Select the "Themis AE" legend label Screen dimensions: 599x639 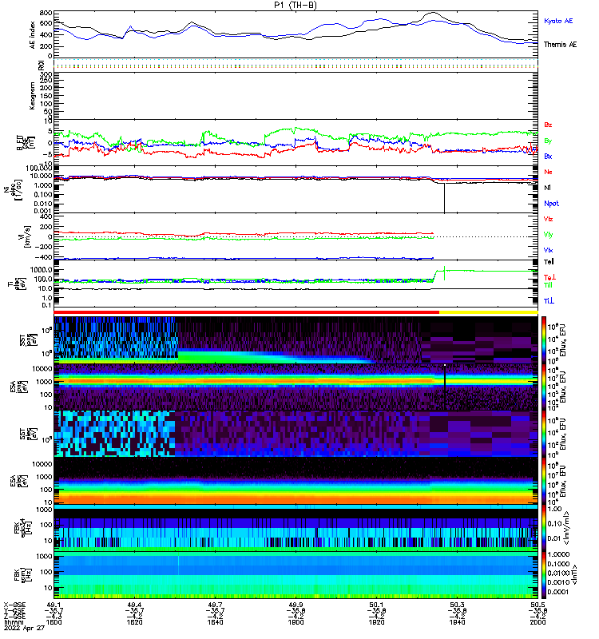tap(561, 45)
